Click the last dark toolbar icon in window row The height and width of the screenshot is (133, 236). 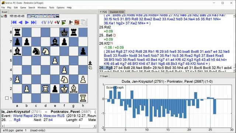[x=58, y=16]
